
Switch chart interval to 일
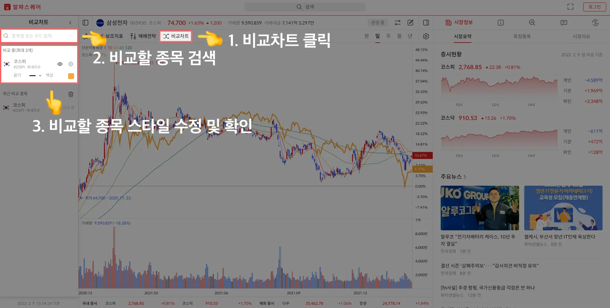point(378,36)
